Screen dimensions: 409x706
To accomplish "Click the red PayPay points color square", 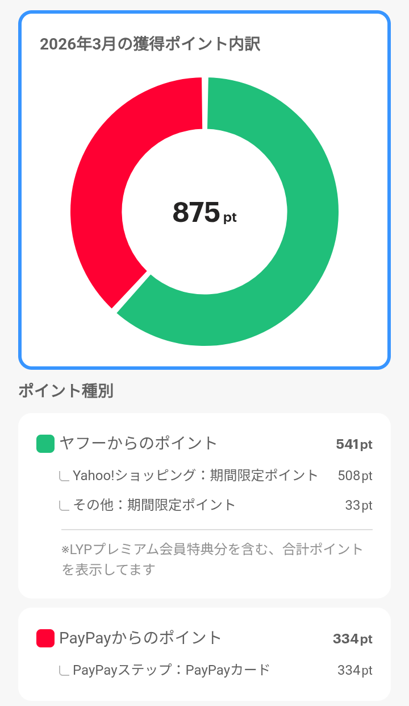I will coord(45,638).
